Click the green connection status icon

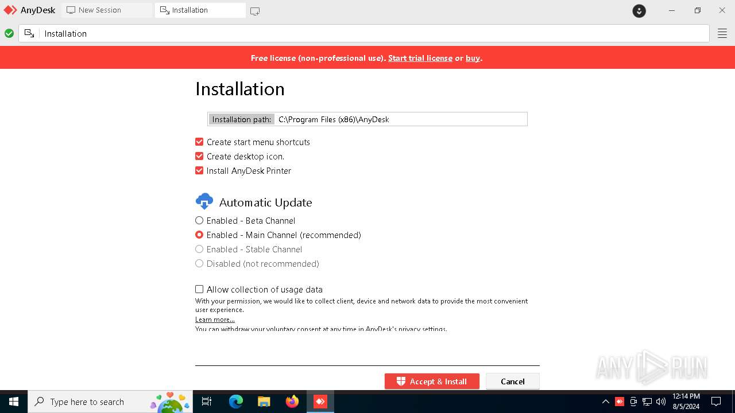point(9,33)
